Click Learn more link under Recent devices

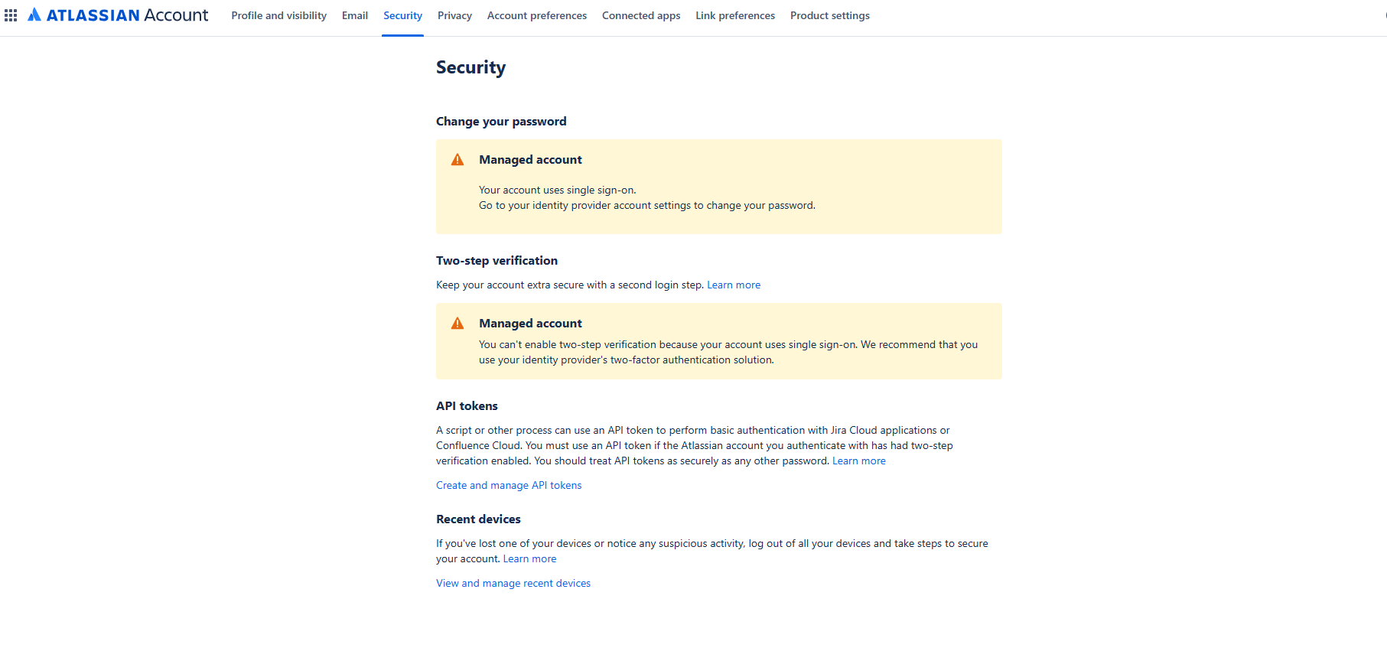(x=529, y=559)
